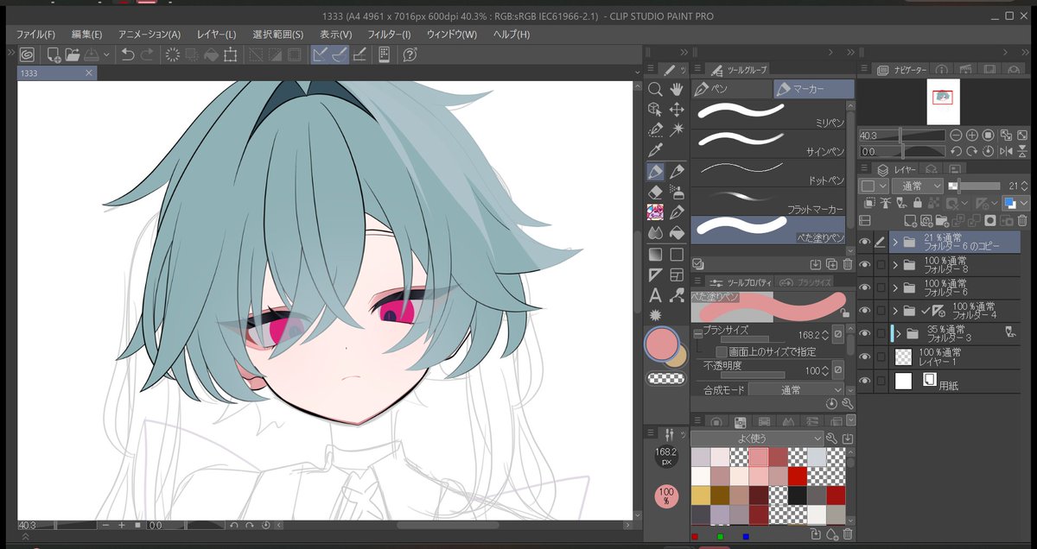Enable 画面上のサイズで指定 checkbox

point(722,352)
